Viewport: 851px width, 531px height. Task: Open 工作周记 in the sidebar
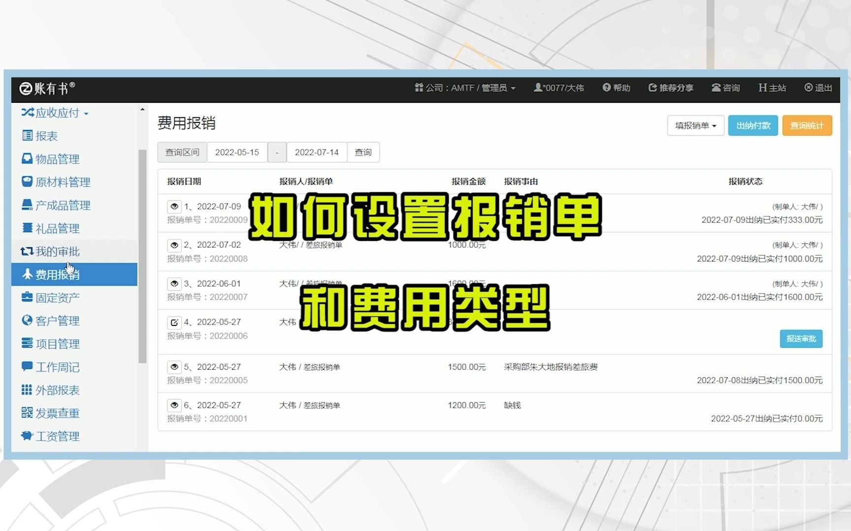51,367
